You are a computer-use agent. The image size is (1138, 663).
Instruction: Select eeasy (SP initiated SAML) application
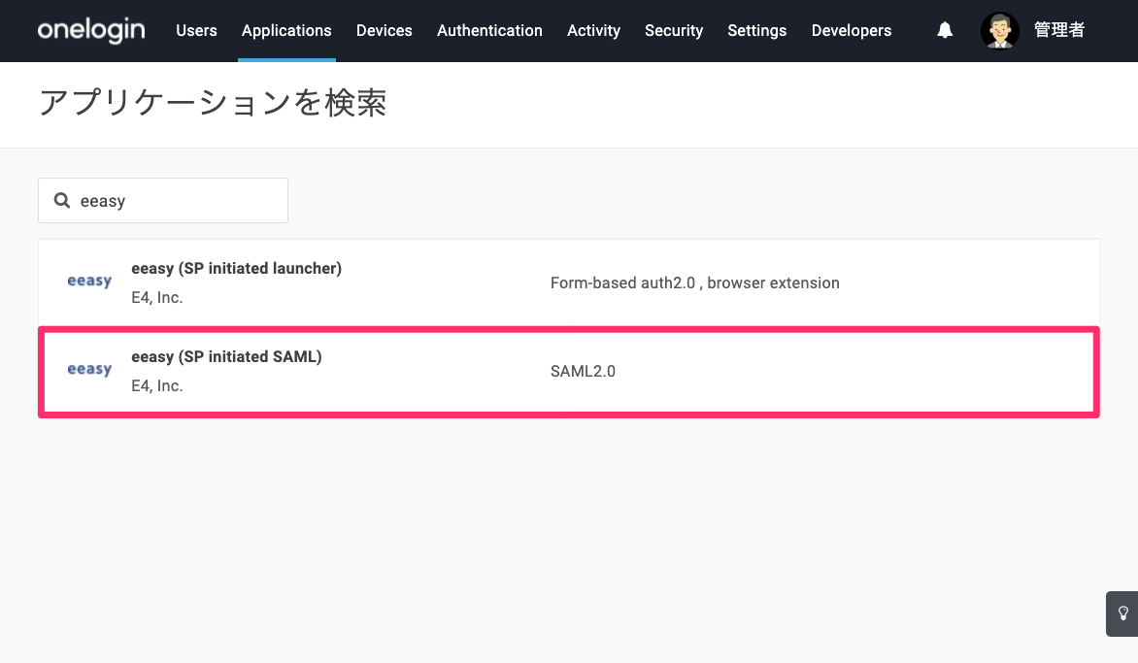pyautogui.click(x=569, y=372)
